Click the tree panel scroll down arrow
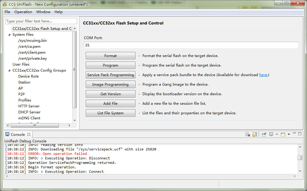 (x=75, y=121)
